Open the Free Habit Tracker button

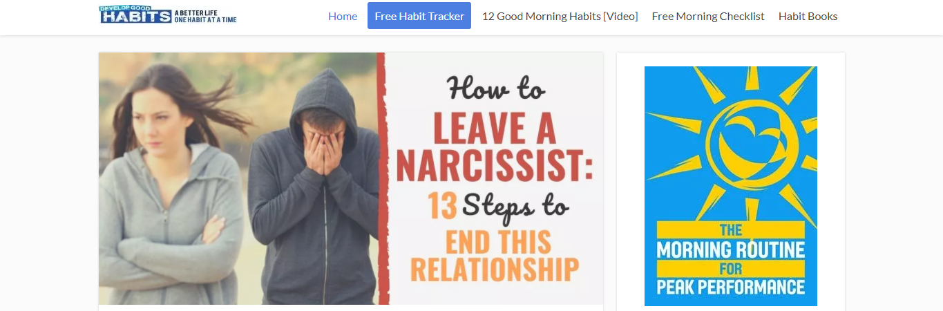coord(419,16)
